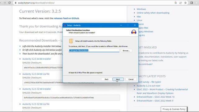Screen dimensions: 199x112
Task: Close the Setup - Audacity window
Action: (x=135, y=25)
